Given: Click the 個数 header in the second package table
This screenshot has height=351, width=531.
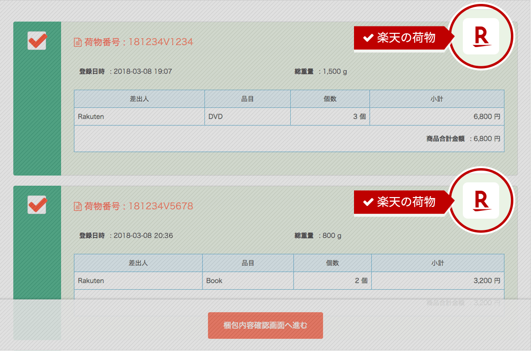Looking at the screenshot, I should tap(332, 263).
